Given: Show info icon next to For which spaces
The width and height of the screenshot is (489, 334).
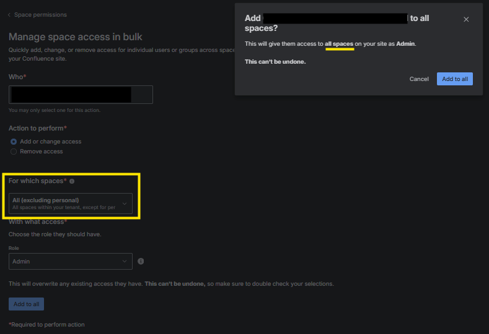Looking at the screenshot, I should pos(72,181).
